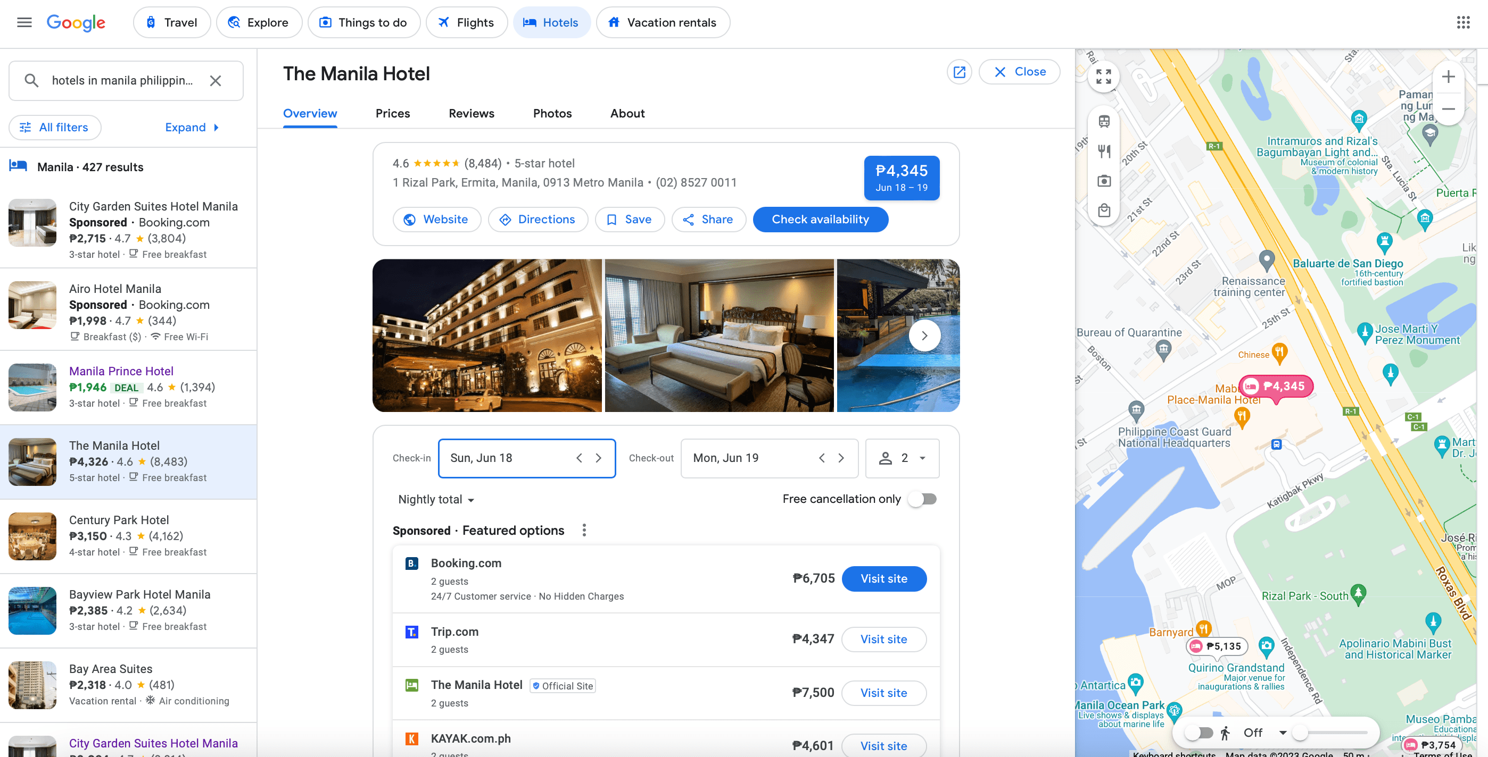Switch to the Reviews tab

click(x=472, y=114)
